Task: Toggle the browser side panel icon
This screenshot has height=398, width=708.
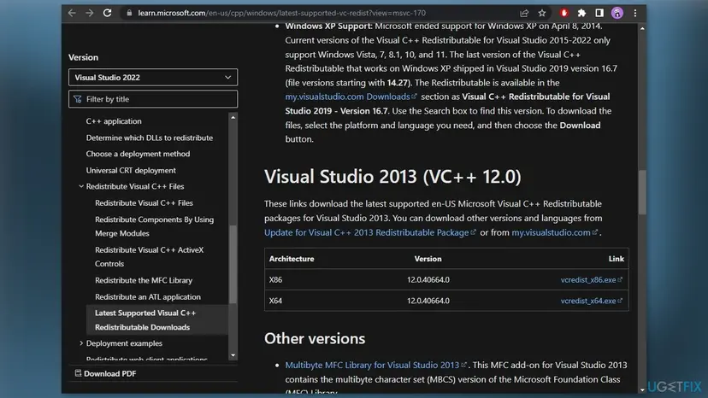Action: [x=599, y=13]
